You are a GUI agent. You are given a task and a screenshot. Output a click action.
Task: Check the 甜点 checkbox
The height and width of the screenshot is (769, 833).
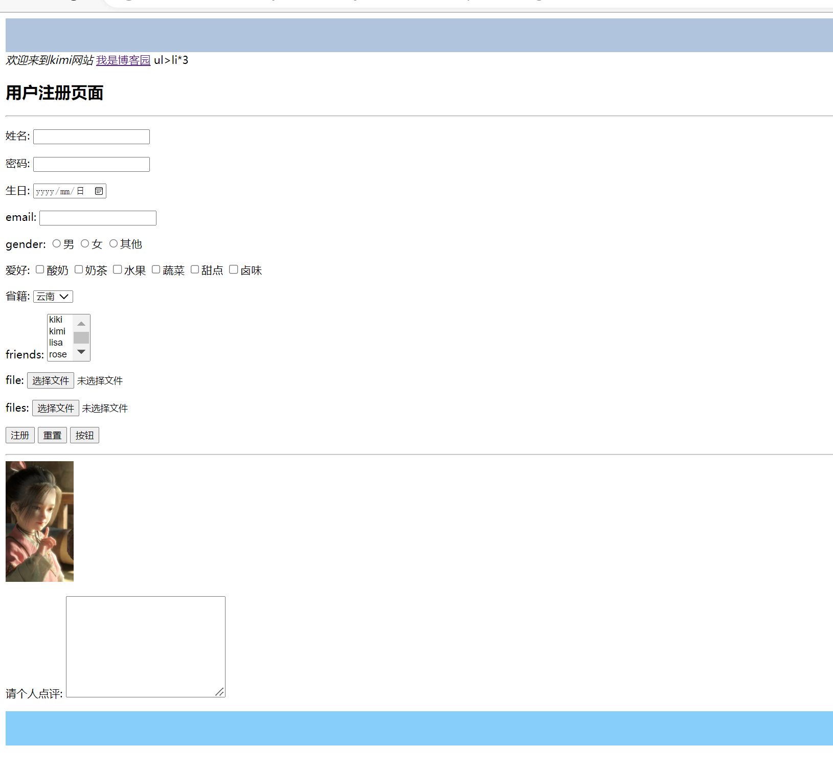[195, 269]
